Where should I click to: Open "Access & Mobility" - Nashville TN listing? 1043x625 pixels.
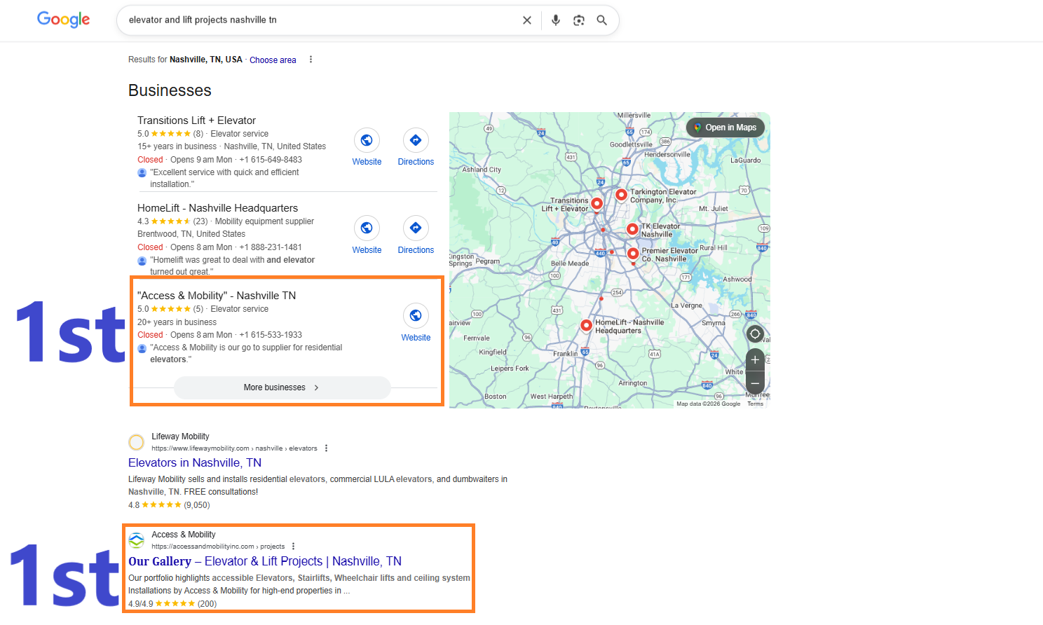[217, 296]
